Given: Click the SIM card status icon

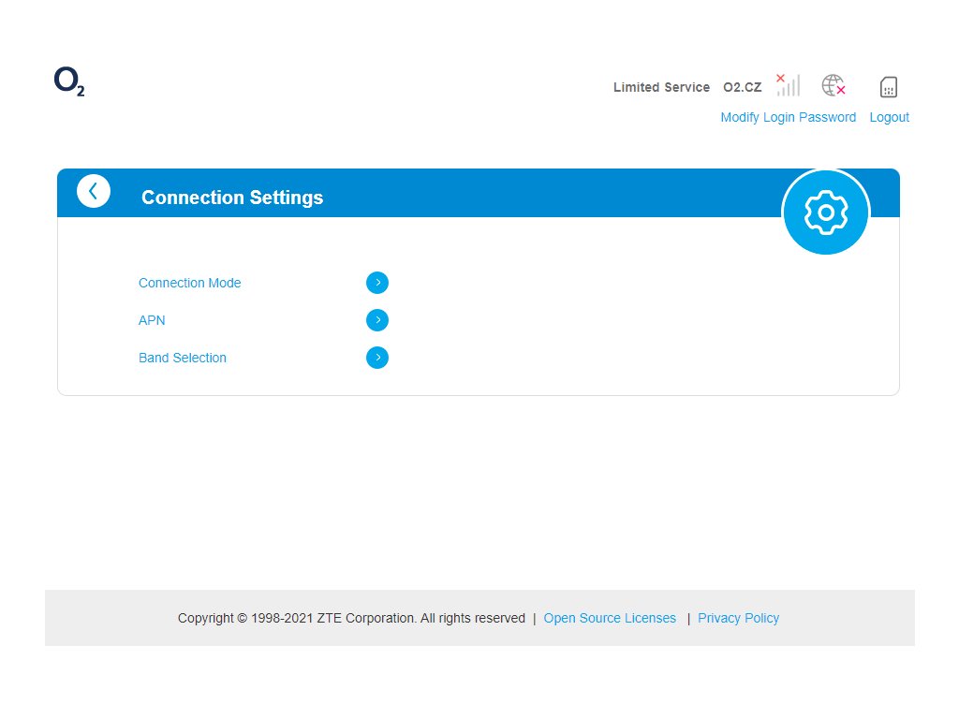Looking at the screenshot, I should coord(889,87).
